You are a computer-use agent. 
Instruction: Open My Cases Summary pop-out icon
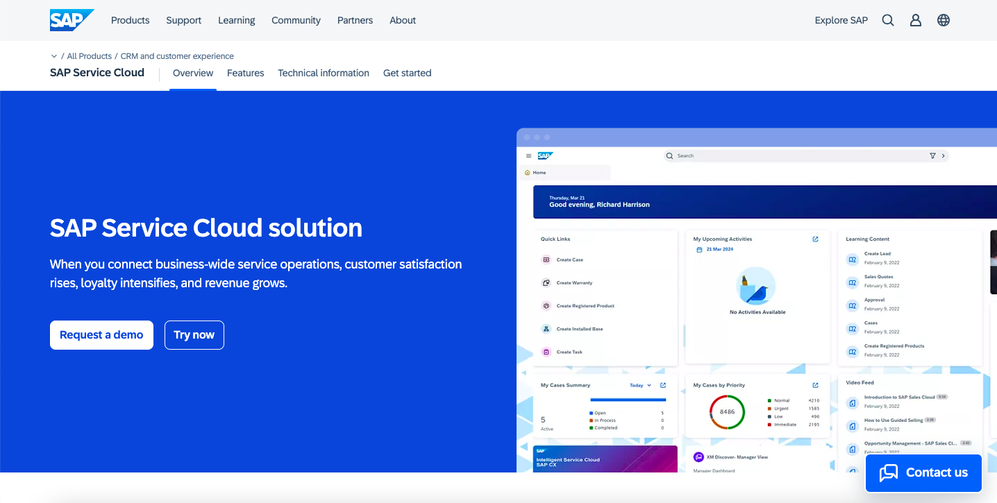pos(663,385)
